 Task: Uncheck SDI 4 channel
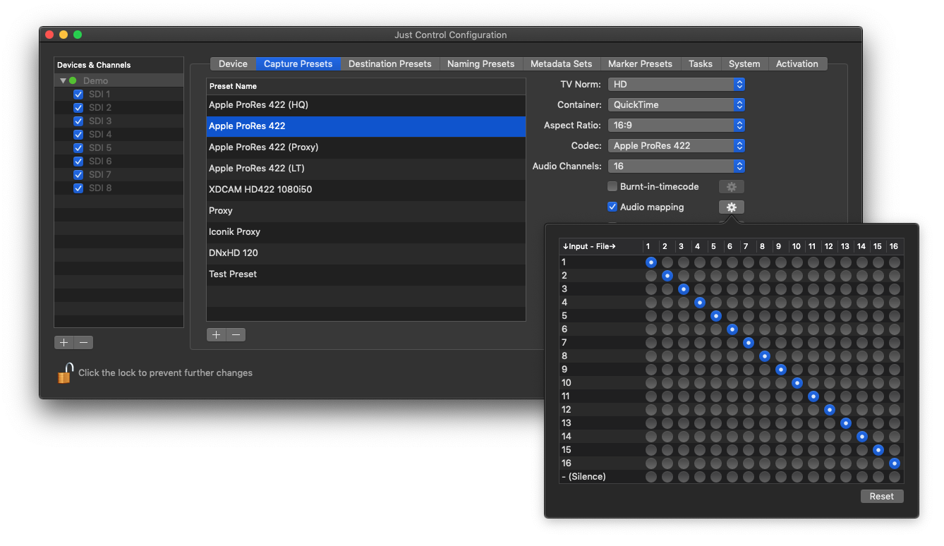(x=78, y=135)
